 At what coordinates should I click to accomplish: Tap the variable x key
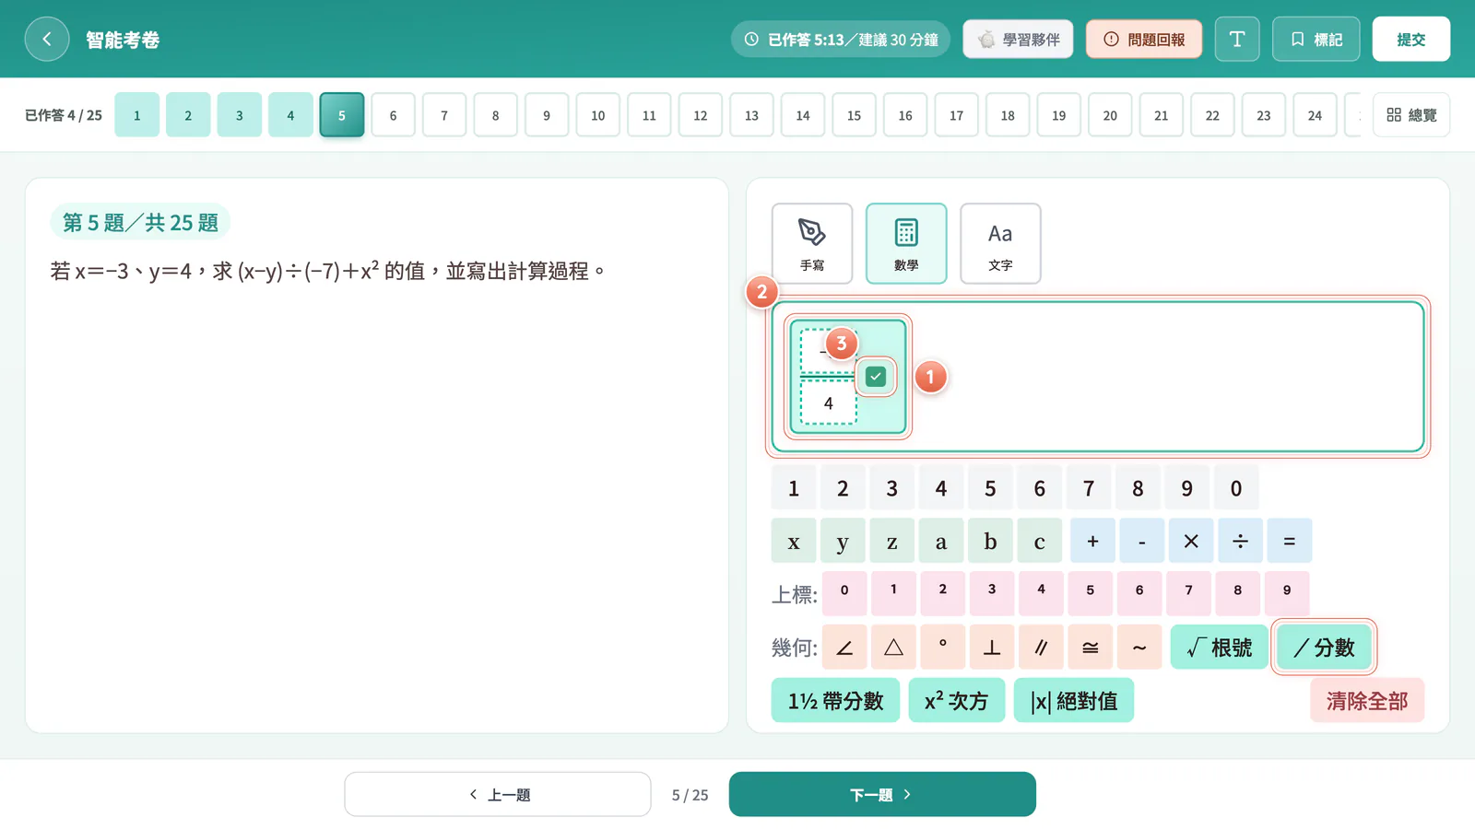click(794, 542)
